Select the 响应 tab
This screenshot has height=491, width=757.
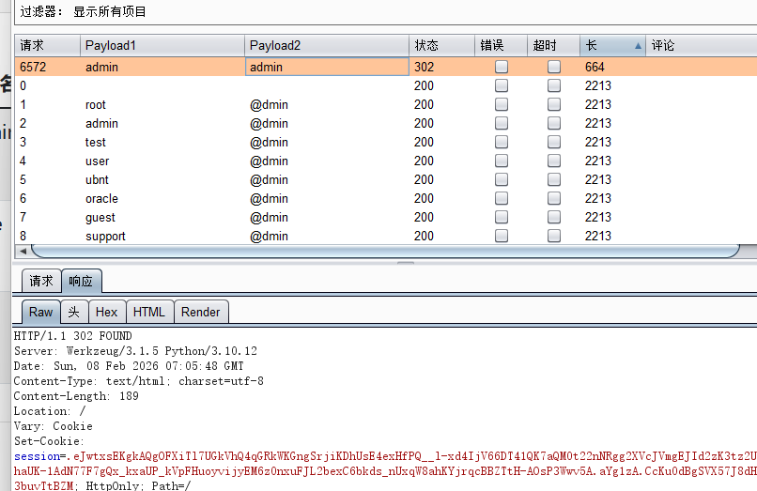tap(82, 281)
